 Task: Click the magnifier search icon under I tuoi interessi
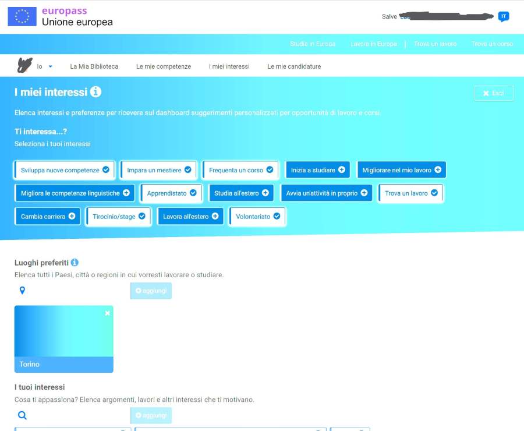click(x=22, y=415)
